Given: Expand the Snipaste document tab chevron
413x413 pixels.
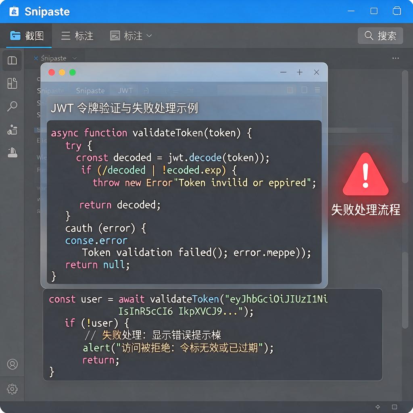Looking at the screenshot, I should 75,58.
